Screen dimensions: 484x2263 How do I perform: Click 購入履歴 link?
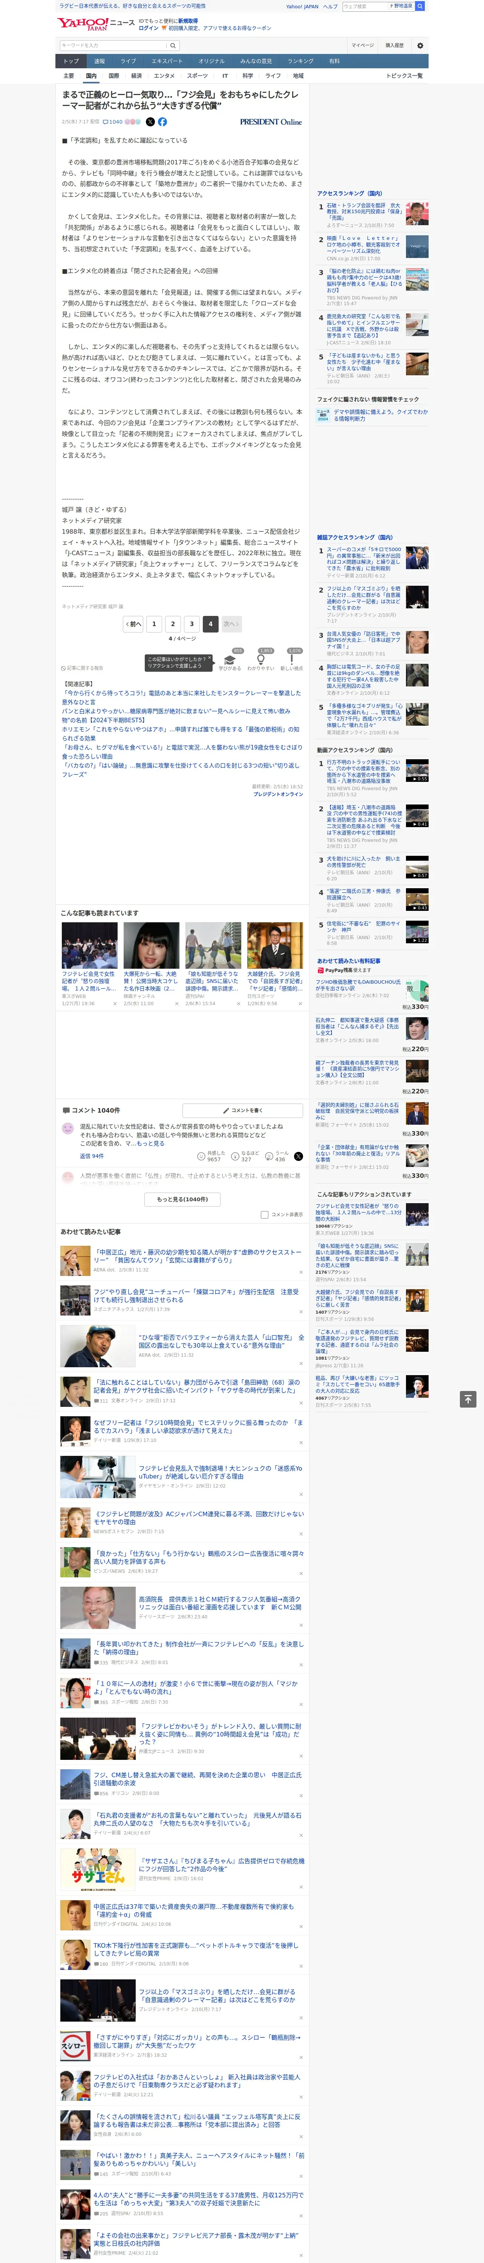coord(394,45)
